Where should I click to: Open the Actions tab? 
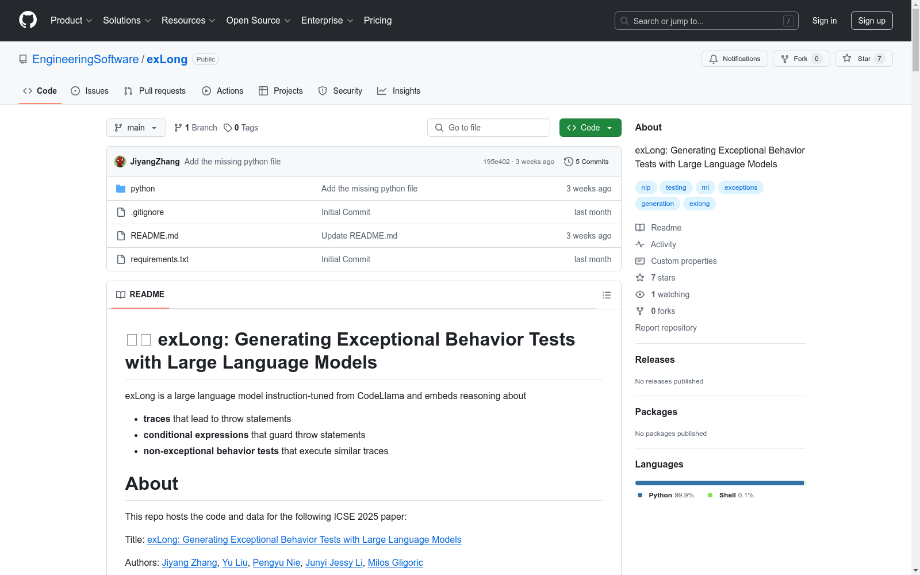pos(223,91)
